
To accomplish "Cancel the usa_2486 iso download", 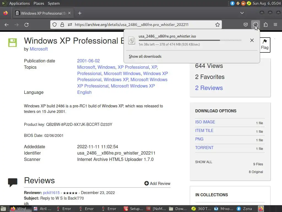I will (252, 40).
